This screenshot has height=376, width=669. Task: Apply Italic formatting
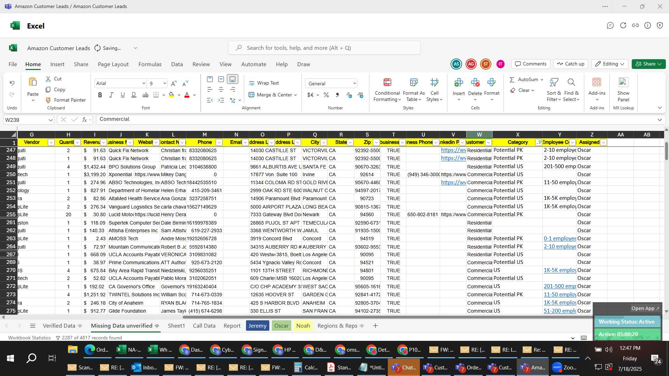coord(111,95)
